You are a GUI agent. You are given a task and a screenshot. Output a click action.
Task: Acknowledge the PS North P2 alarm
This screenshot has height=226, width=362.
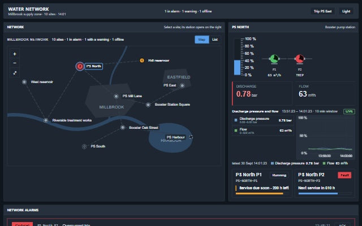coord(342,225)
